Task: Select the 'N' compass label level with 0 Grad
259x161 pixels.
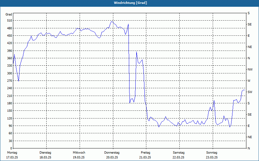Action: [249, 148]
